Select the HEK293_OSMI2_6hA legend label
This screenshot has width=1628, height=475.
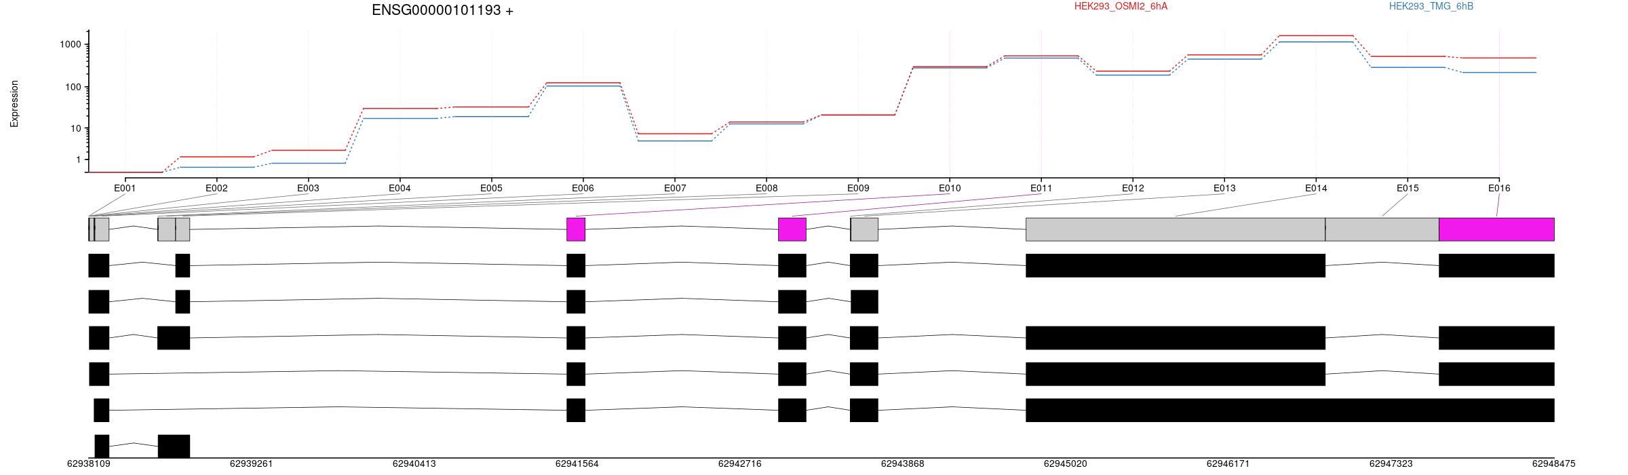click(1121, 6)
